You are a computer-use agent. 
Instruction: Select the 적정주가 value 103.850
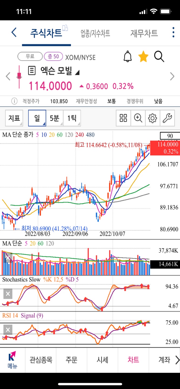tap(59, 101)
